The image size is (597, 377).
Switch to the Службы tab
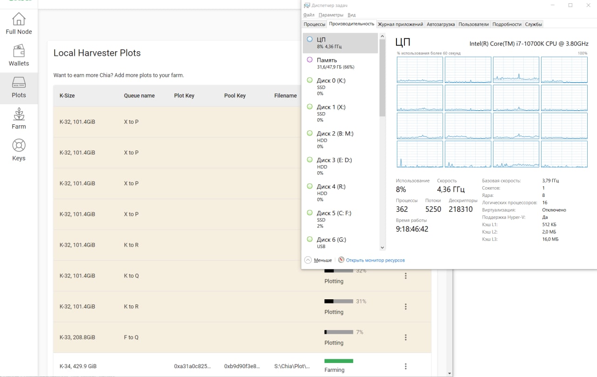pyautogui.click(x=533, y=24)
